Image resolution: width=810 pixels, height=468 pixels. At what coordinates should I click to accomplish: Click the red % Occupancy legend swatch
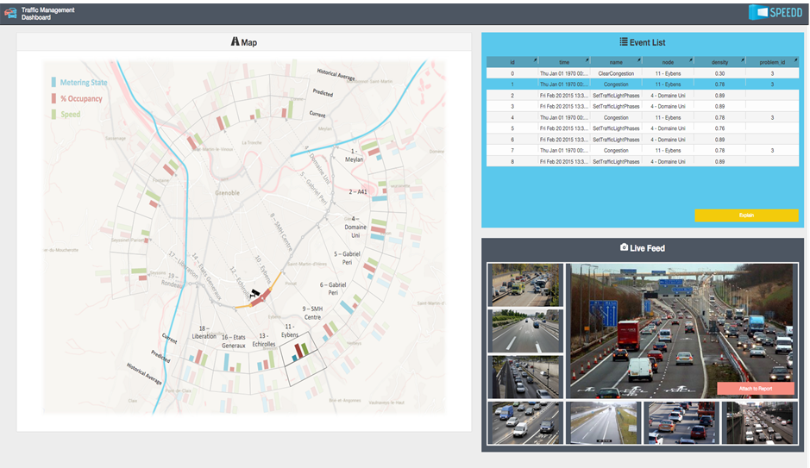53,98
